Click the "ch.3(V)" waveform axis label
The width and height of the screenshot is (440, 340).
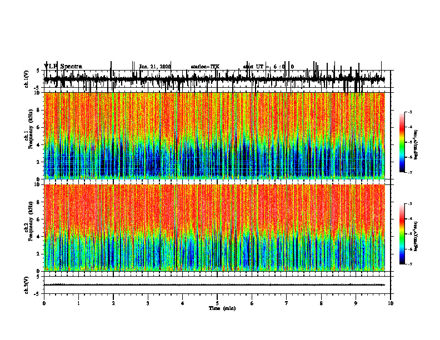click(x=27, y=285)
